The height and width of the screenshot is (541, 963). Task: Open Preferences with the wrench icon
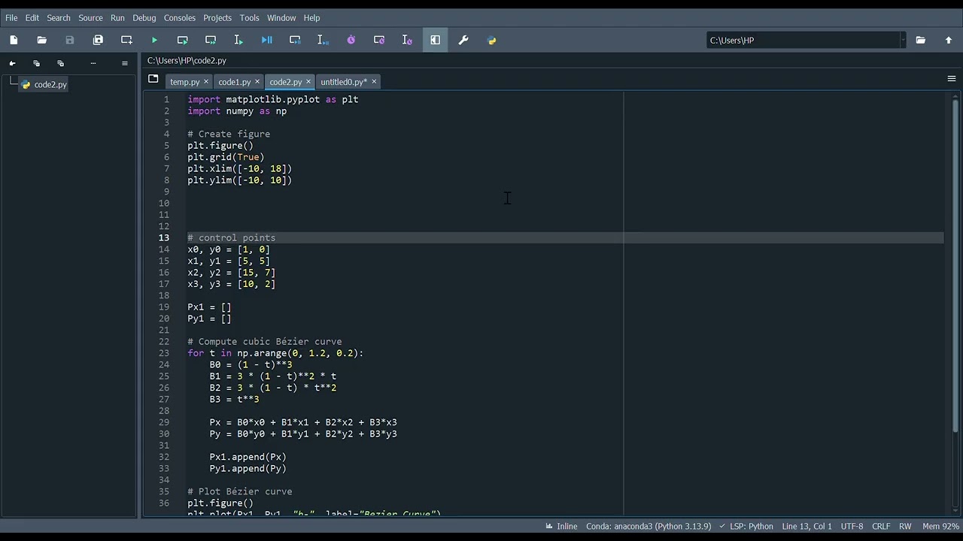coord(463,40)
